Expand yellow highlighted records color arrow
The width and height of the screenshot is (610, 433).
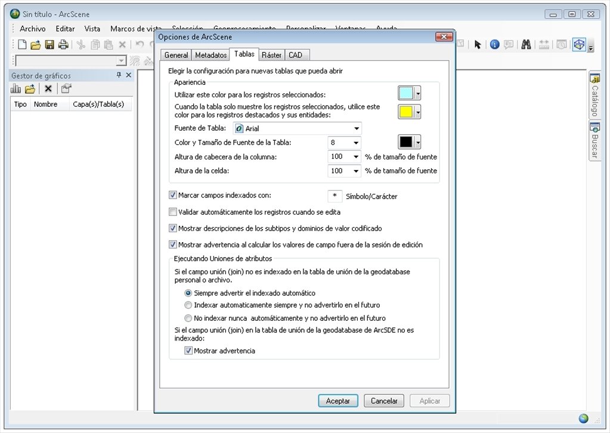click(418, 112)
